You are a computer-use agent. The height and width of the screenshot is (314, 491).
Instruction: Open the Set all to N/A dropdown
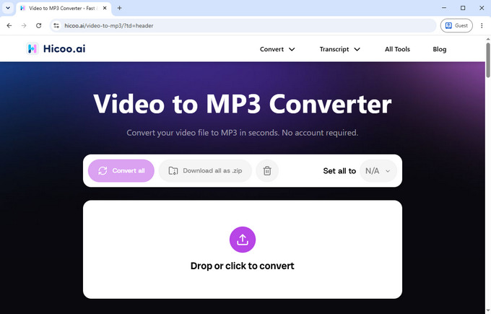[378, 170]
